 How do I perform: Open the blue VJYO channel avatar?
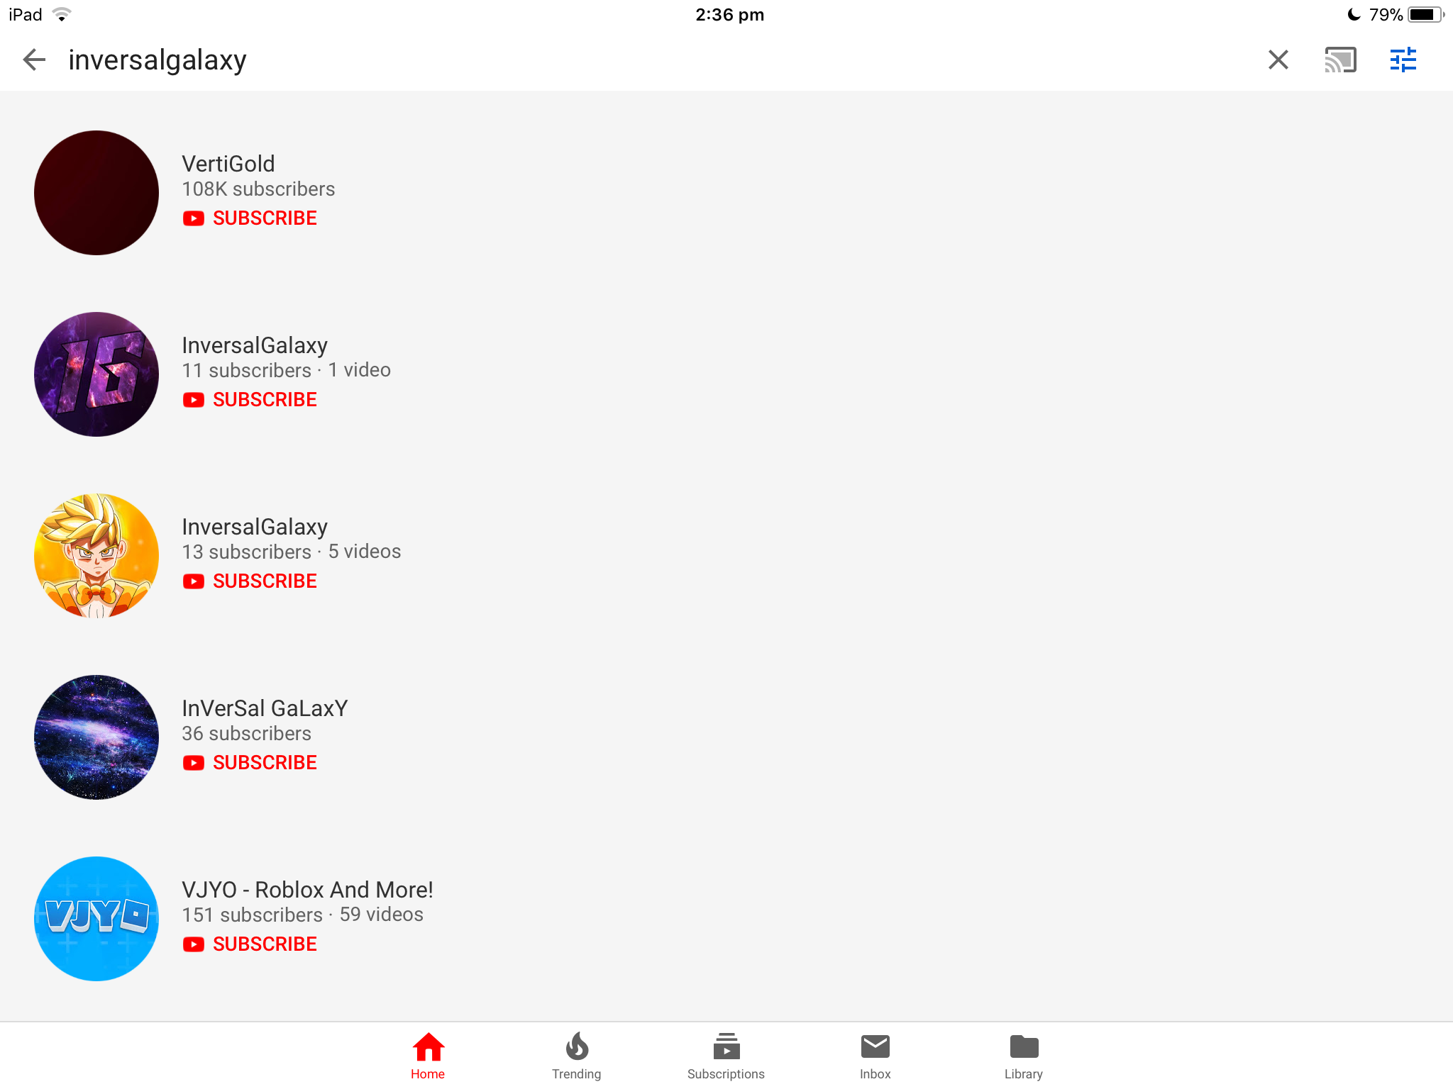coord(96,919)
